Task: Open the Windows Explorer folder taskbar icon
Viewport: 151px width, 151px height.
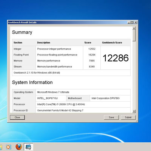Action: click(x=1, y=147)
